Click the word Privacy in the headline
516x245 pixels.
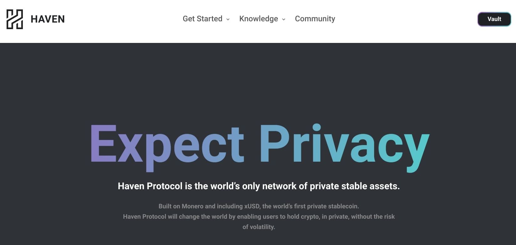coord(344,144)
